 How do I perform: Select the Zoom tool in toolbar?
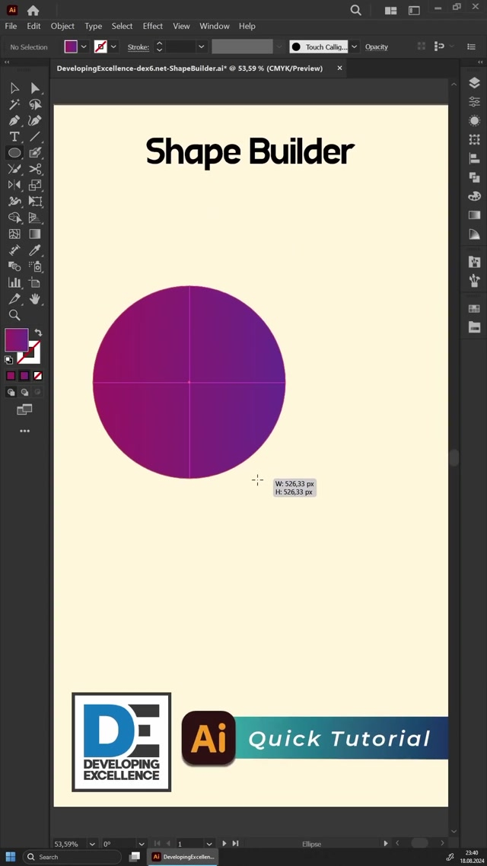pyautogui.click(x=14, y=315)
